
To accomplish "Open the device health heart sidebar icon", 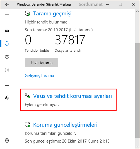I will [x=7, y=57].
